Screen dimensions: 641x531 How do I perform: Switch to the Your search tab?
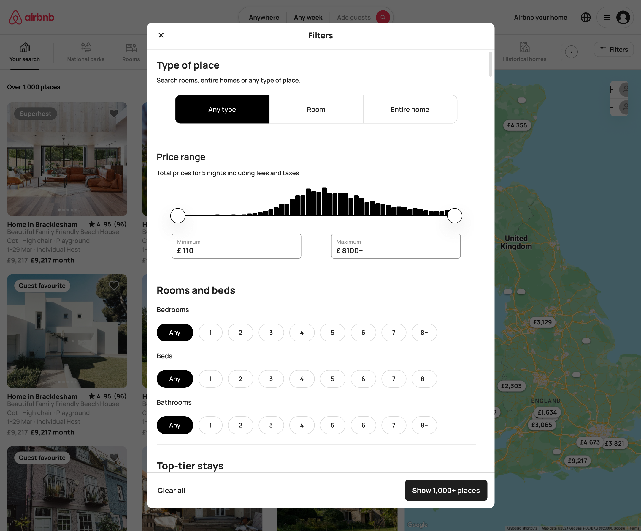[25, 52]
